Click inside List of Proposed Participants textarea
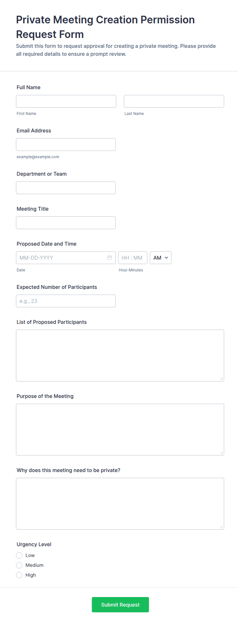 click(x=120, y=355)
